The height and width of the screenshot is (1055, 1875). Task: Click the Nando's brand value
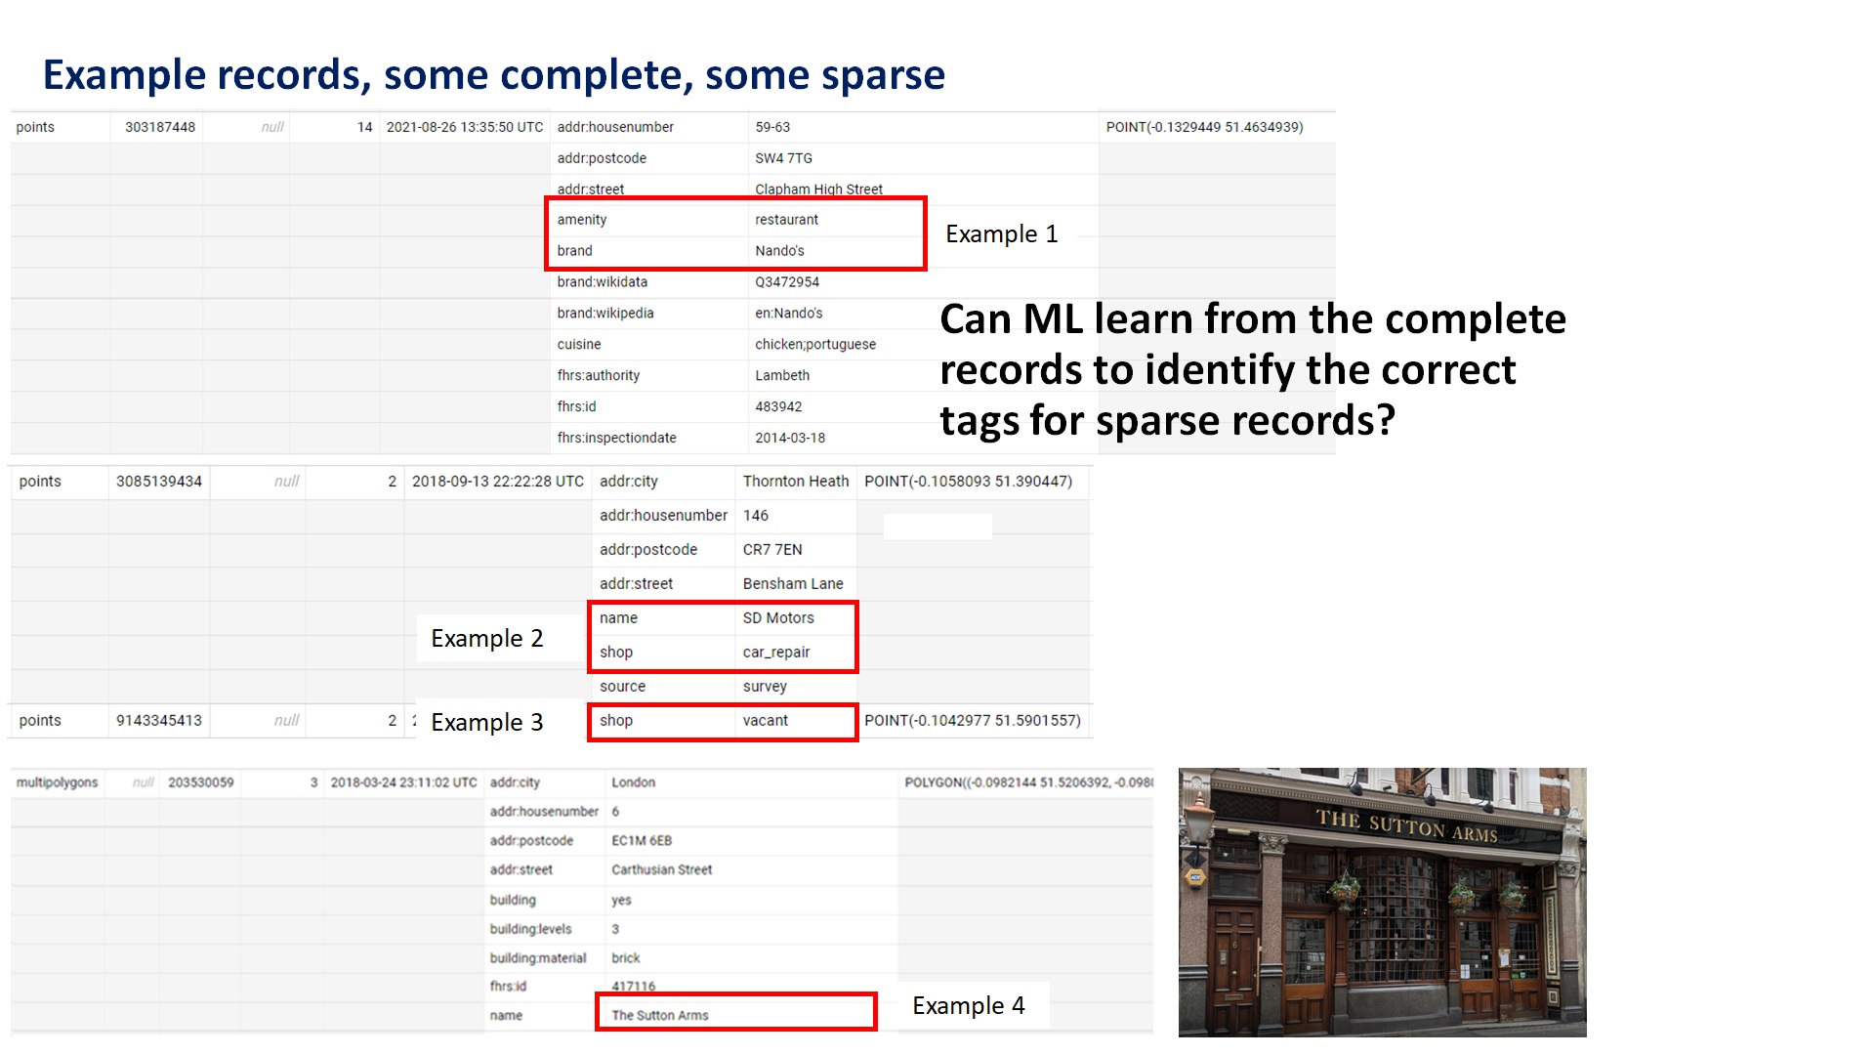[779, 251]
